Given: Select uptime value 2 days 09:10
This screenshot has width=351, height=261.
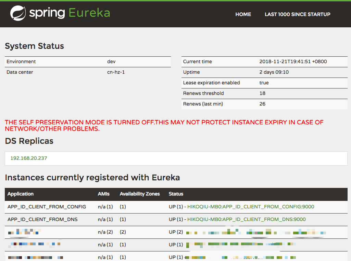Looking at the screenshot, I should pos(274,72).
